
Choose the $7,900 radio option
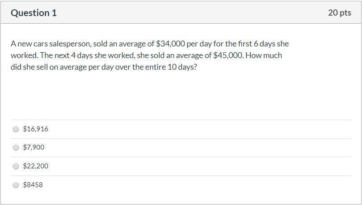[x=16, y=147]
